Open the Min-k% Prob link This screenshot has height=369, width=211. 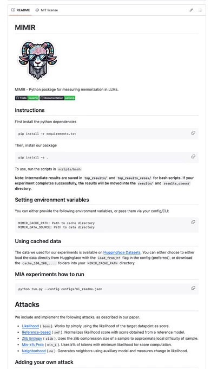click(x=32, y=345)
